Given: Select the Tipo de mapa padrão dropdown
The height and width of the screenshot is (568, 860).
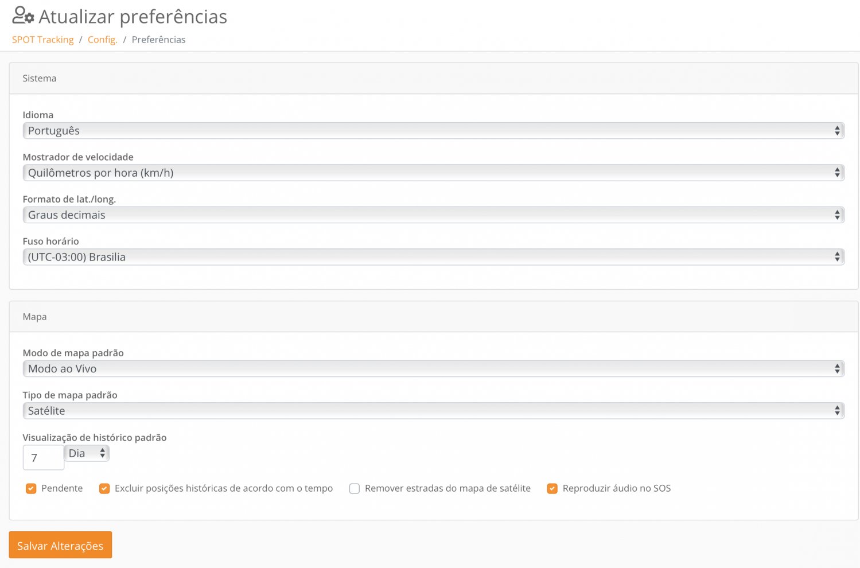Looking at the screenshot, I should point(433,411).
